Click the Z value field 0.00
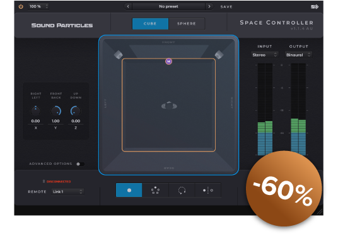This screenshot has height=234, width=338. [x=76, y=121]
